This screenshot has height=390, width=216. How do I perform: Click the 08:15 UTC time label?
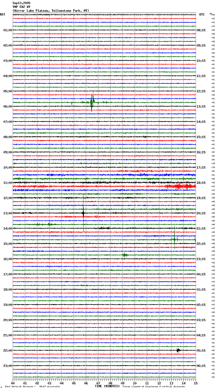pyautogui.click(x=201, y=30)
